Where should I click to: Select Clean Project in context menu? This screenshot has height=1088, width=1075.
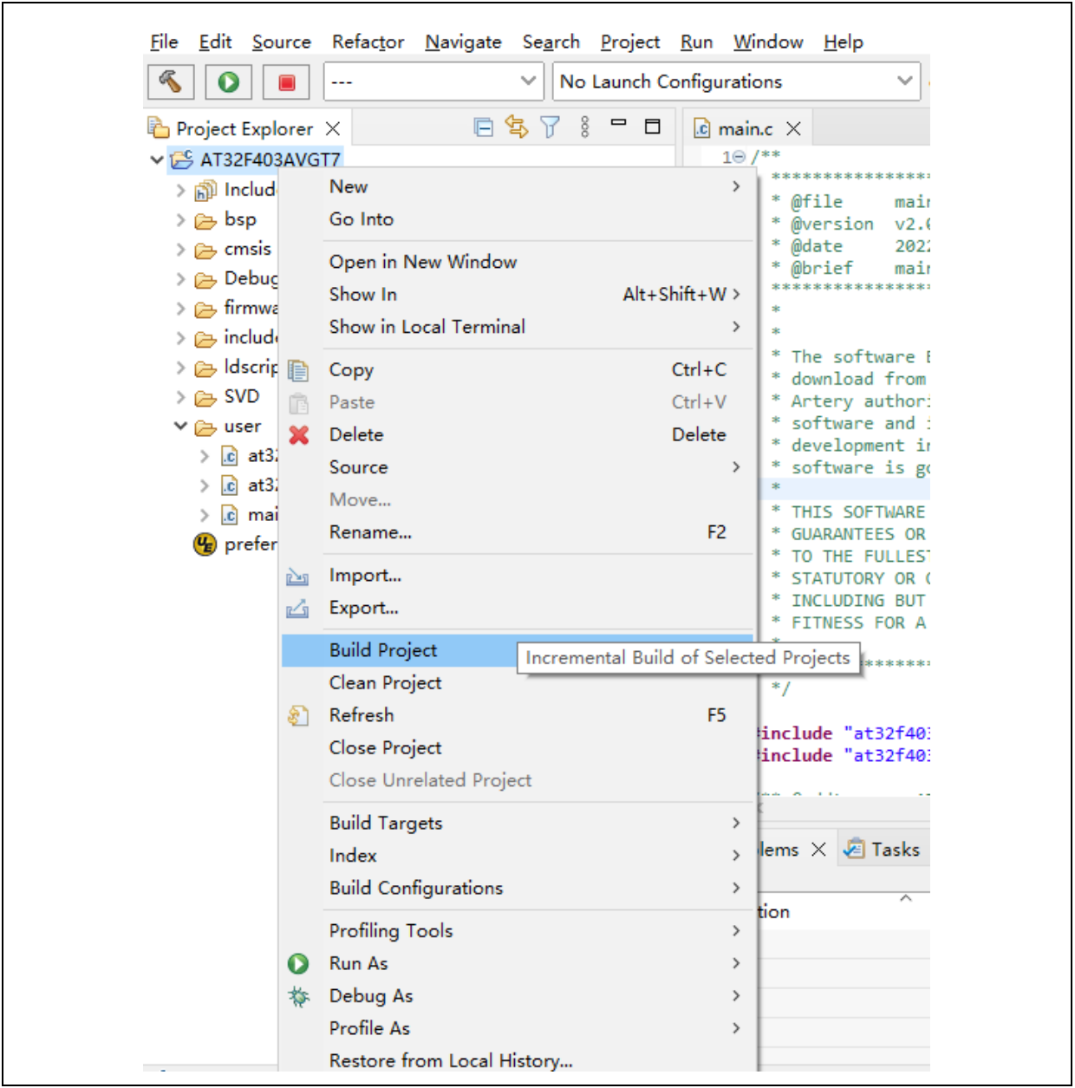tap(518, 683)
